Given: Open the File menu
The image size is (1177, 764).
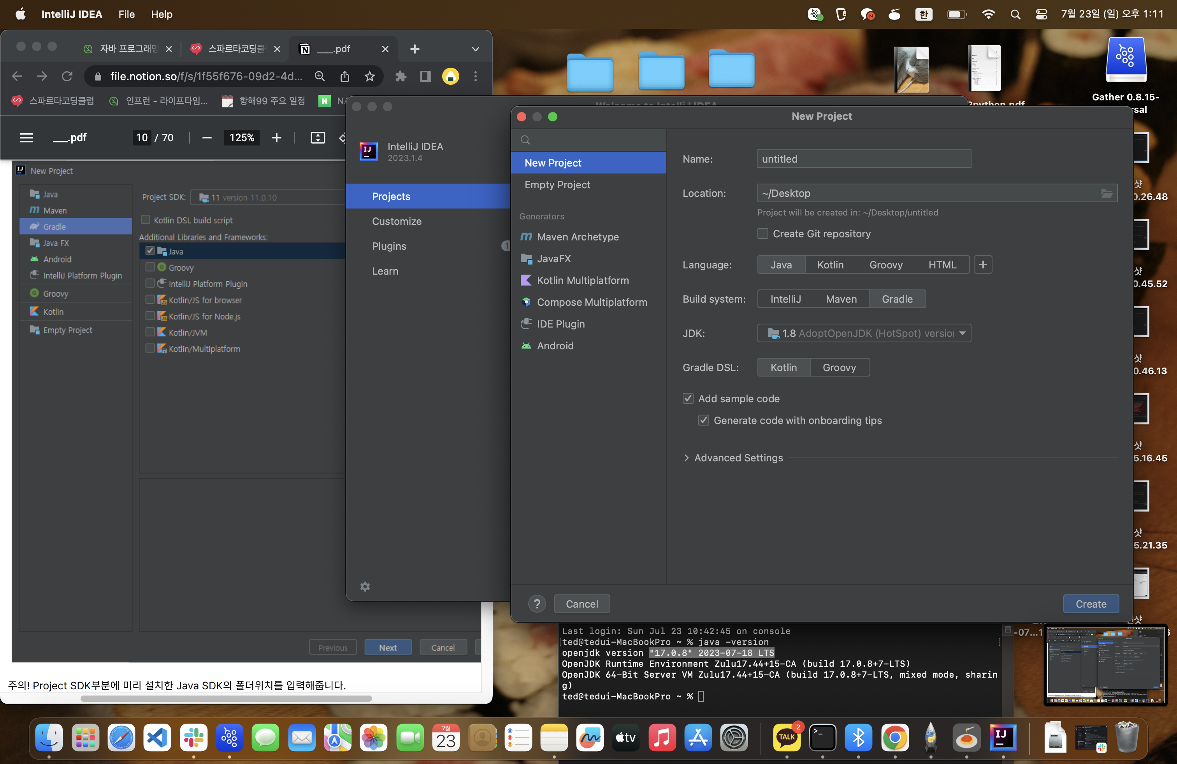Looking at the screenshot, I should pyautogui.click(x=126, y=14).
